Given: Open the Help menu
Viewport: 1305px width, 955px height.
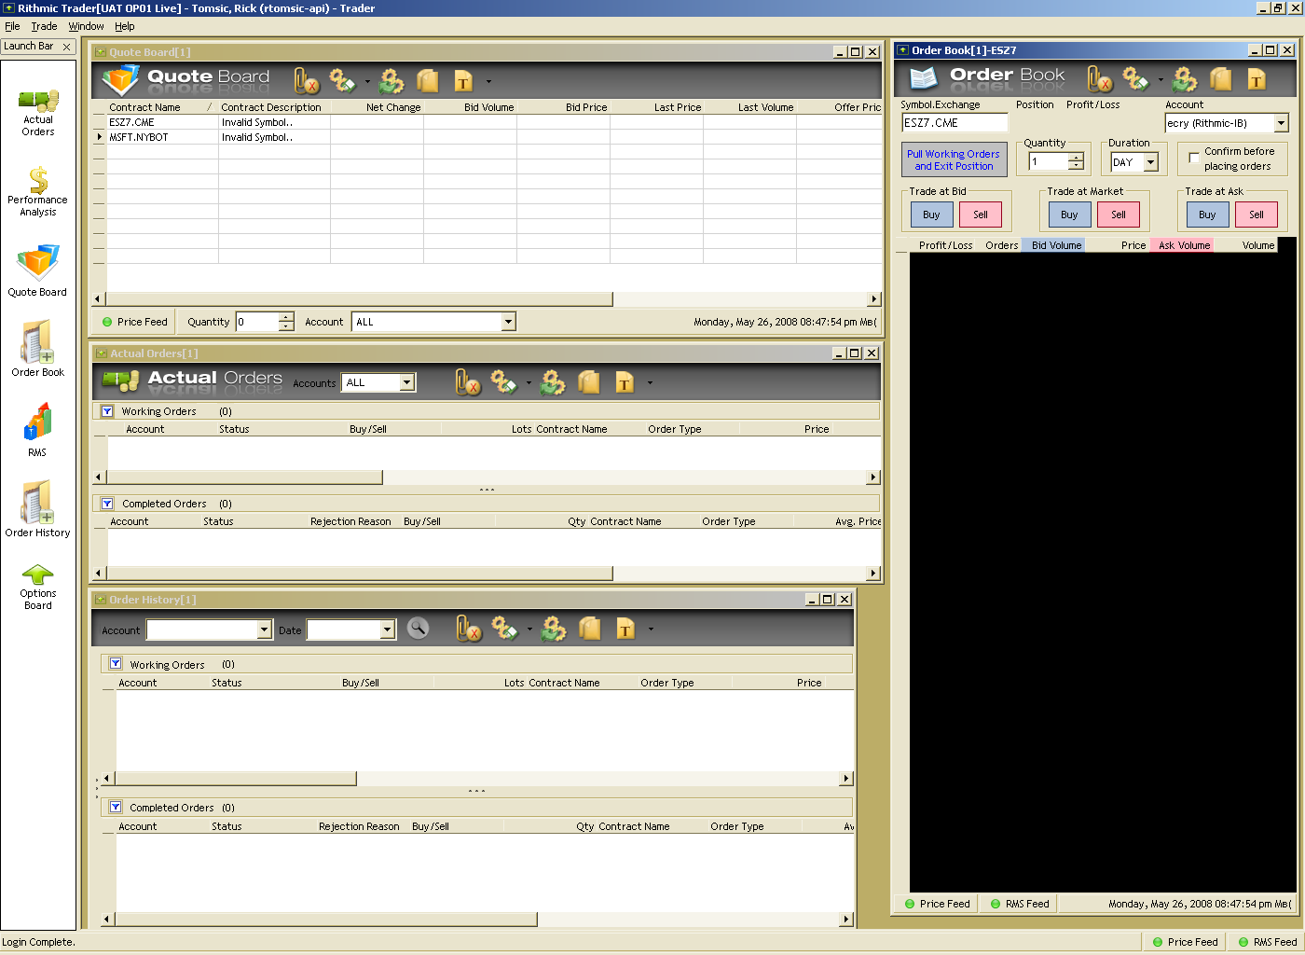Looking at the screenshot, I should [x=125, y=26].
